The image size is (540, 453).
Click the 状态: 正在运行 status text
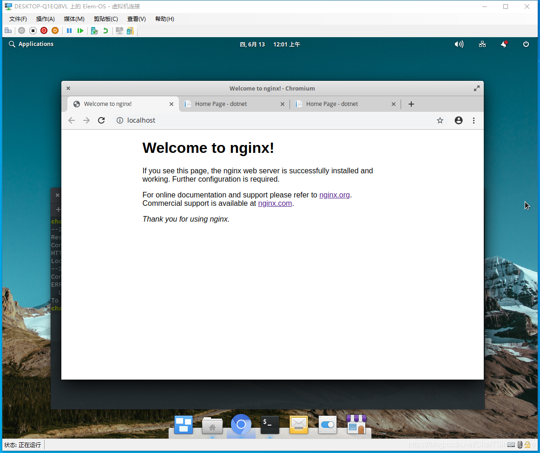coord(23,445)
